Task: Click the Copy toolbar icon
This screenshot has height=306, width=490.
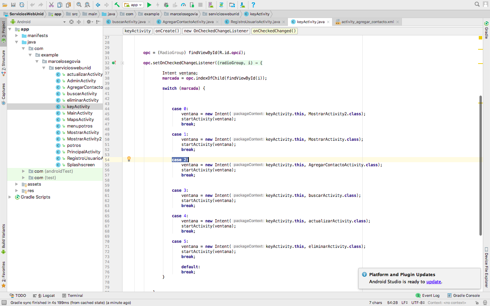Action: pos(60,5)
